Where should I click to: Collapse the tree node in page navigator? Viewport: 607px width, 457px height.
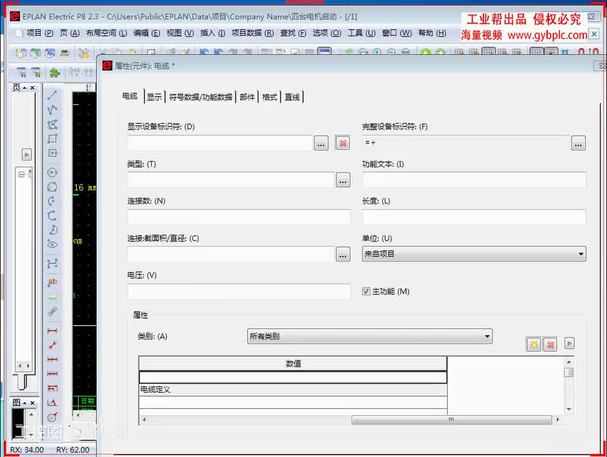coord(22,174)
